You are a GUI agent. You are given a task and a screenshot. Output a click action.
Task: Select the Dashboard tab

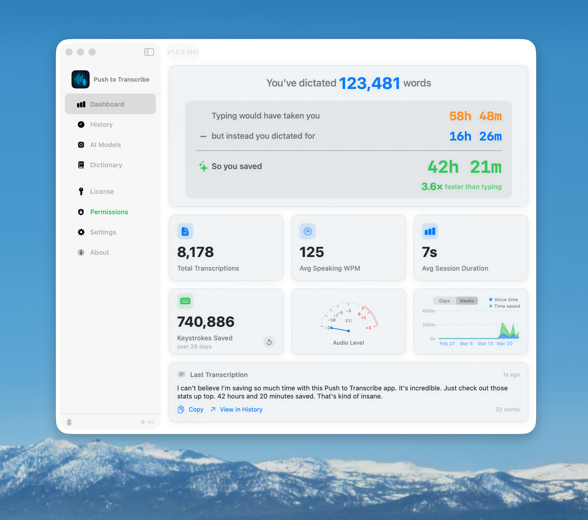107,104
